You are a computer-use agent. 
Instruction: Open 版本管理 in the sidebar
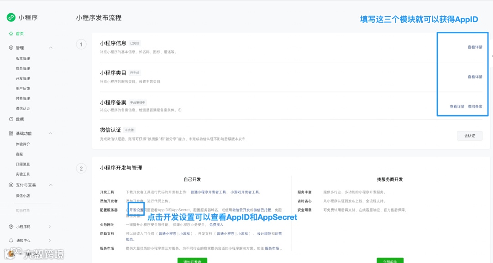(23, 59)
